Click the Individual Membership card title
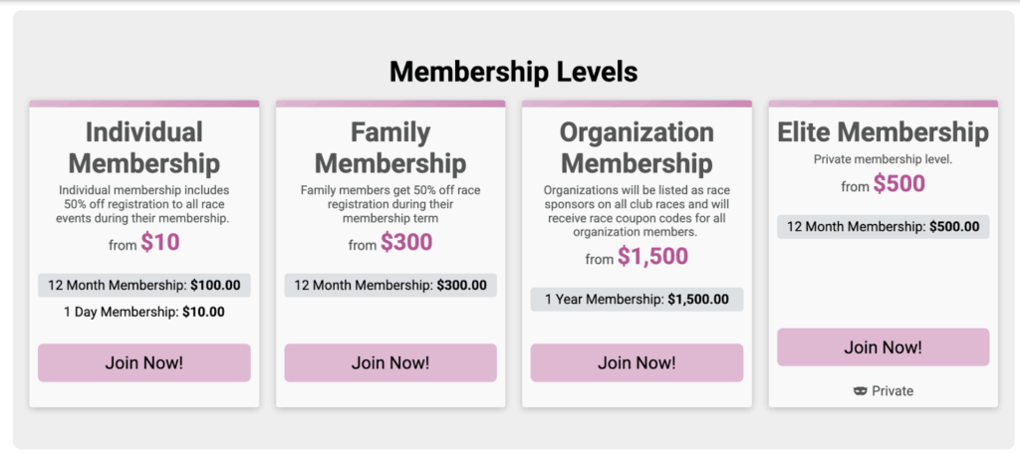This screenshot has height=454, width=1020. pyautogui.click(x=144, y=147)
